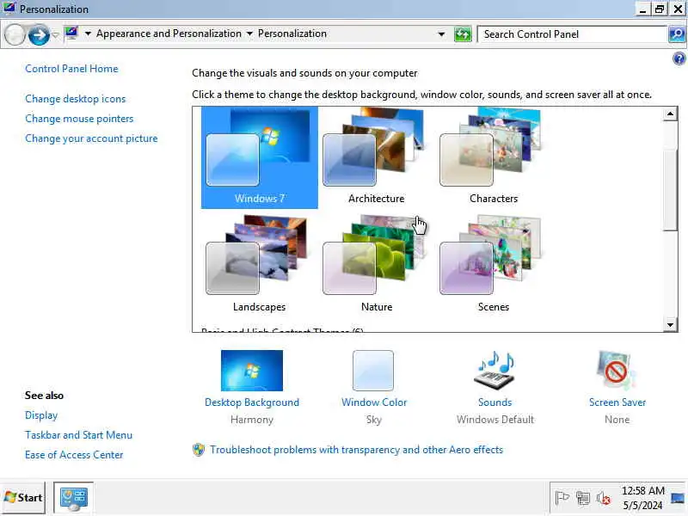Click the theme list scrollbar thumb
688x516 pixels.
click(670, 190)
